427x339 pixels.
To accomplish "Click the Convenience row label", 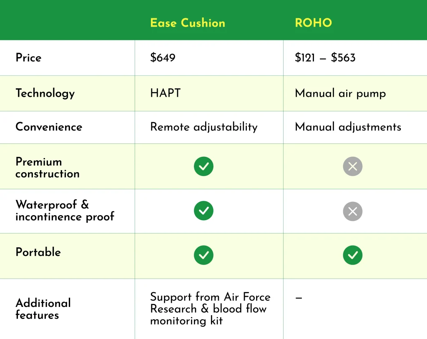I will pyautogui.click(x=49, y=127).
